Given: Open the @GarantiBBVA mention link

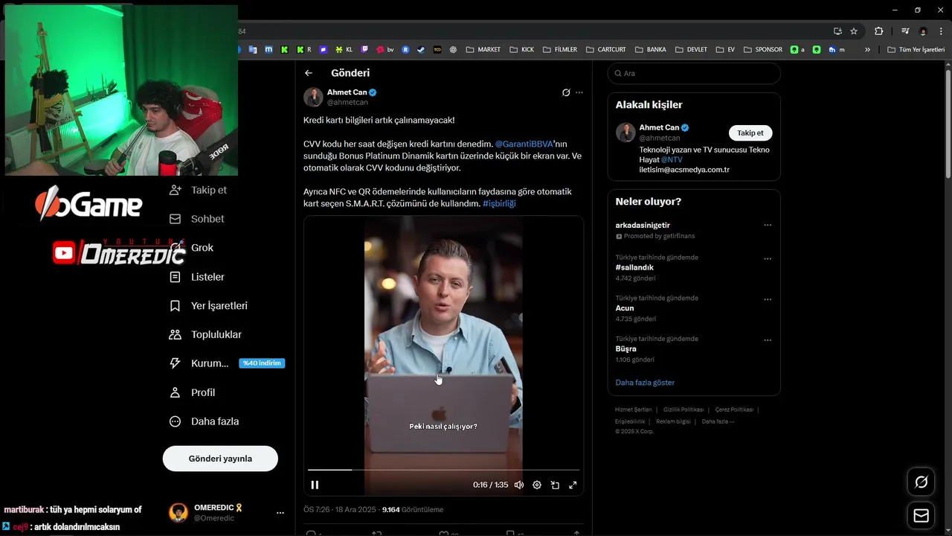Looking at the screenshot, I should (524, 144).
